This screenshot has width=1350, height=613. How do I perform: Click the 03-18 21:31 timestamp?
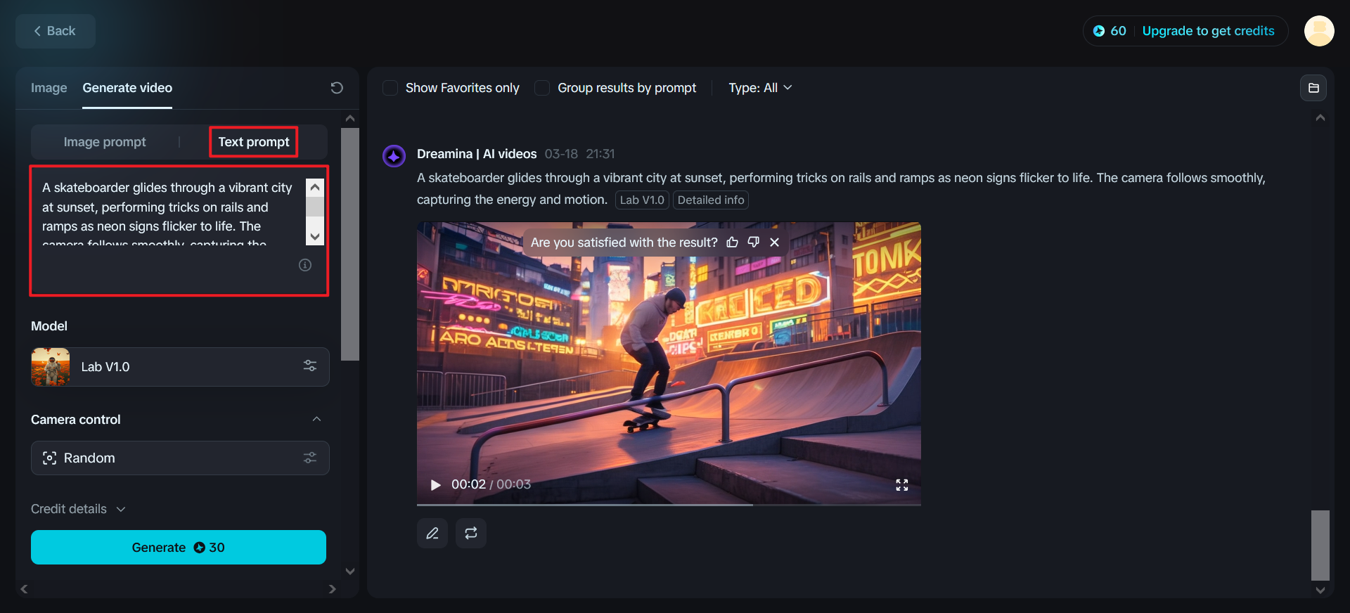[580, 154]
